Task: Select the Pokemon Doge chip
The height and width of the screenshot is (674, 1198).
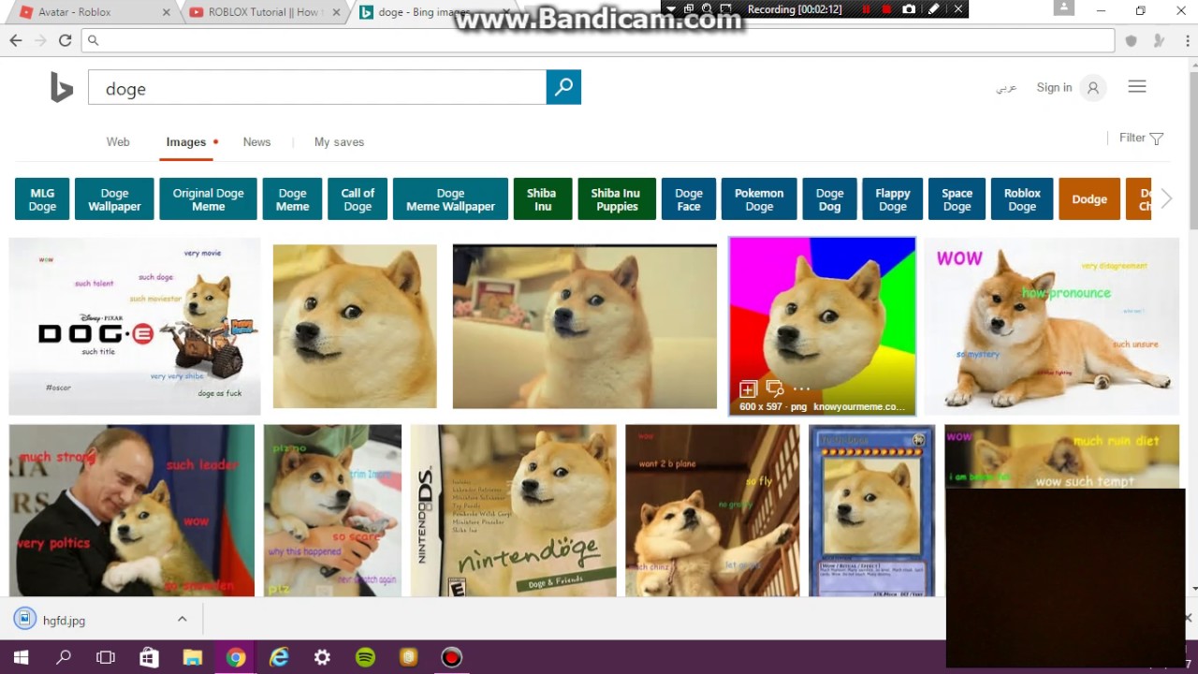Action: [x=759, y=199]
